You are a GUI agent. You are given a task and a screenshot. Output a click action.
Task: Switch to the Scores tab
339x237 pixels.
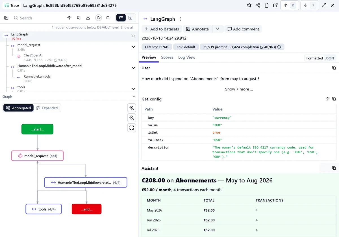click(167, 57)
